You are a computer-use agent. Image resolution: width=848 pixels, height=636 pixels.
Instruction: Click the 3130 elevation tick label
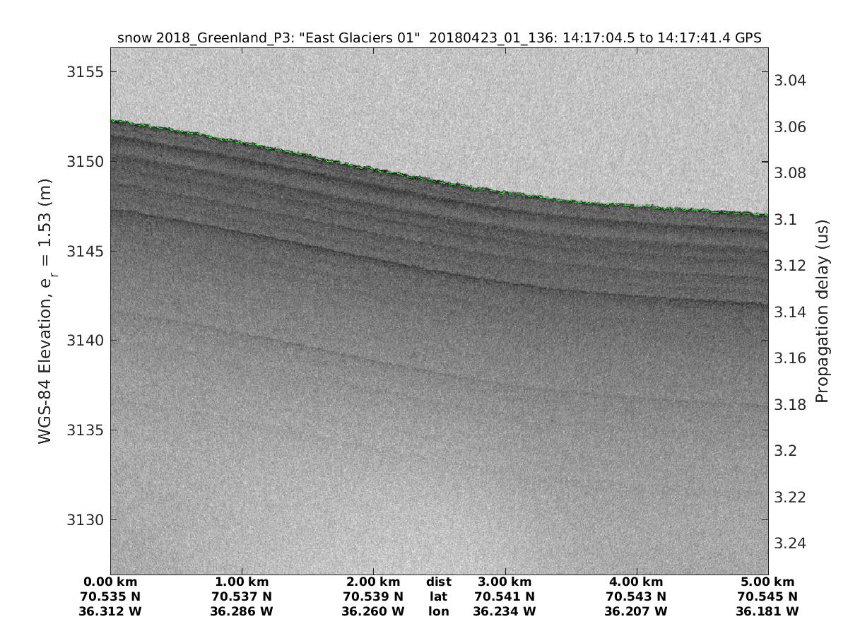click(84, 520)
